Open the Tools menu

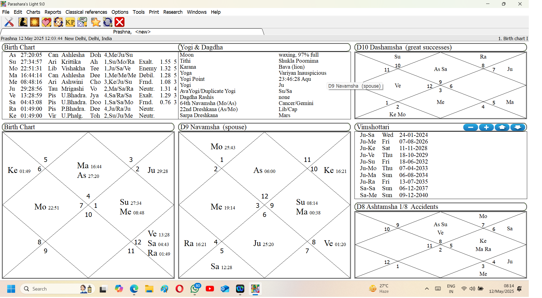(x=139, y=12)
